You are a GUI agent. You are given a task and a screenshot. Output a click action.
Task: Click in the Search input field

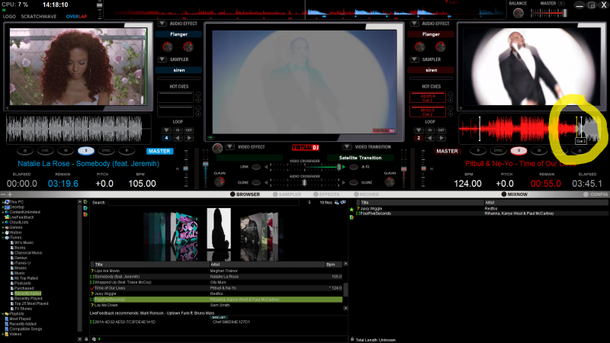coord(204,203)
